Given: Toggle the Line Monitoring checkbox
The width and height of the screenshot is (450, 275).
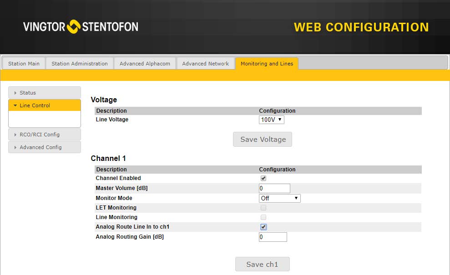Looking at the screenshot, I should click(263, 217).
